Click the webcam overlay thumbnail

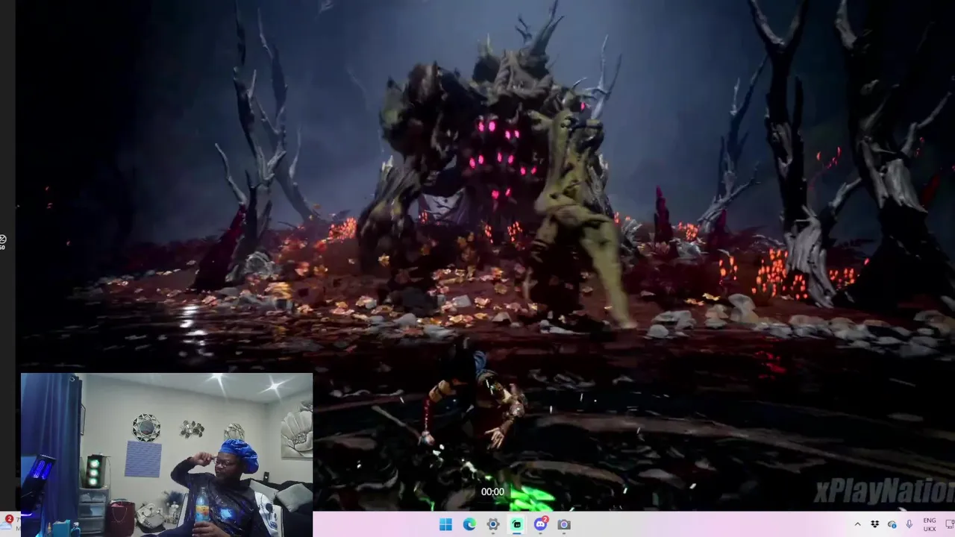click(x=167, y=455)
